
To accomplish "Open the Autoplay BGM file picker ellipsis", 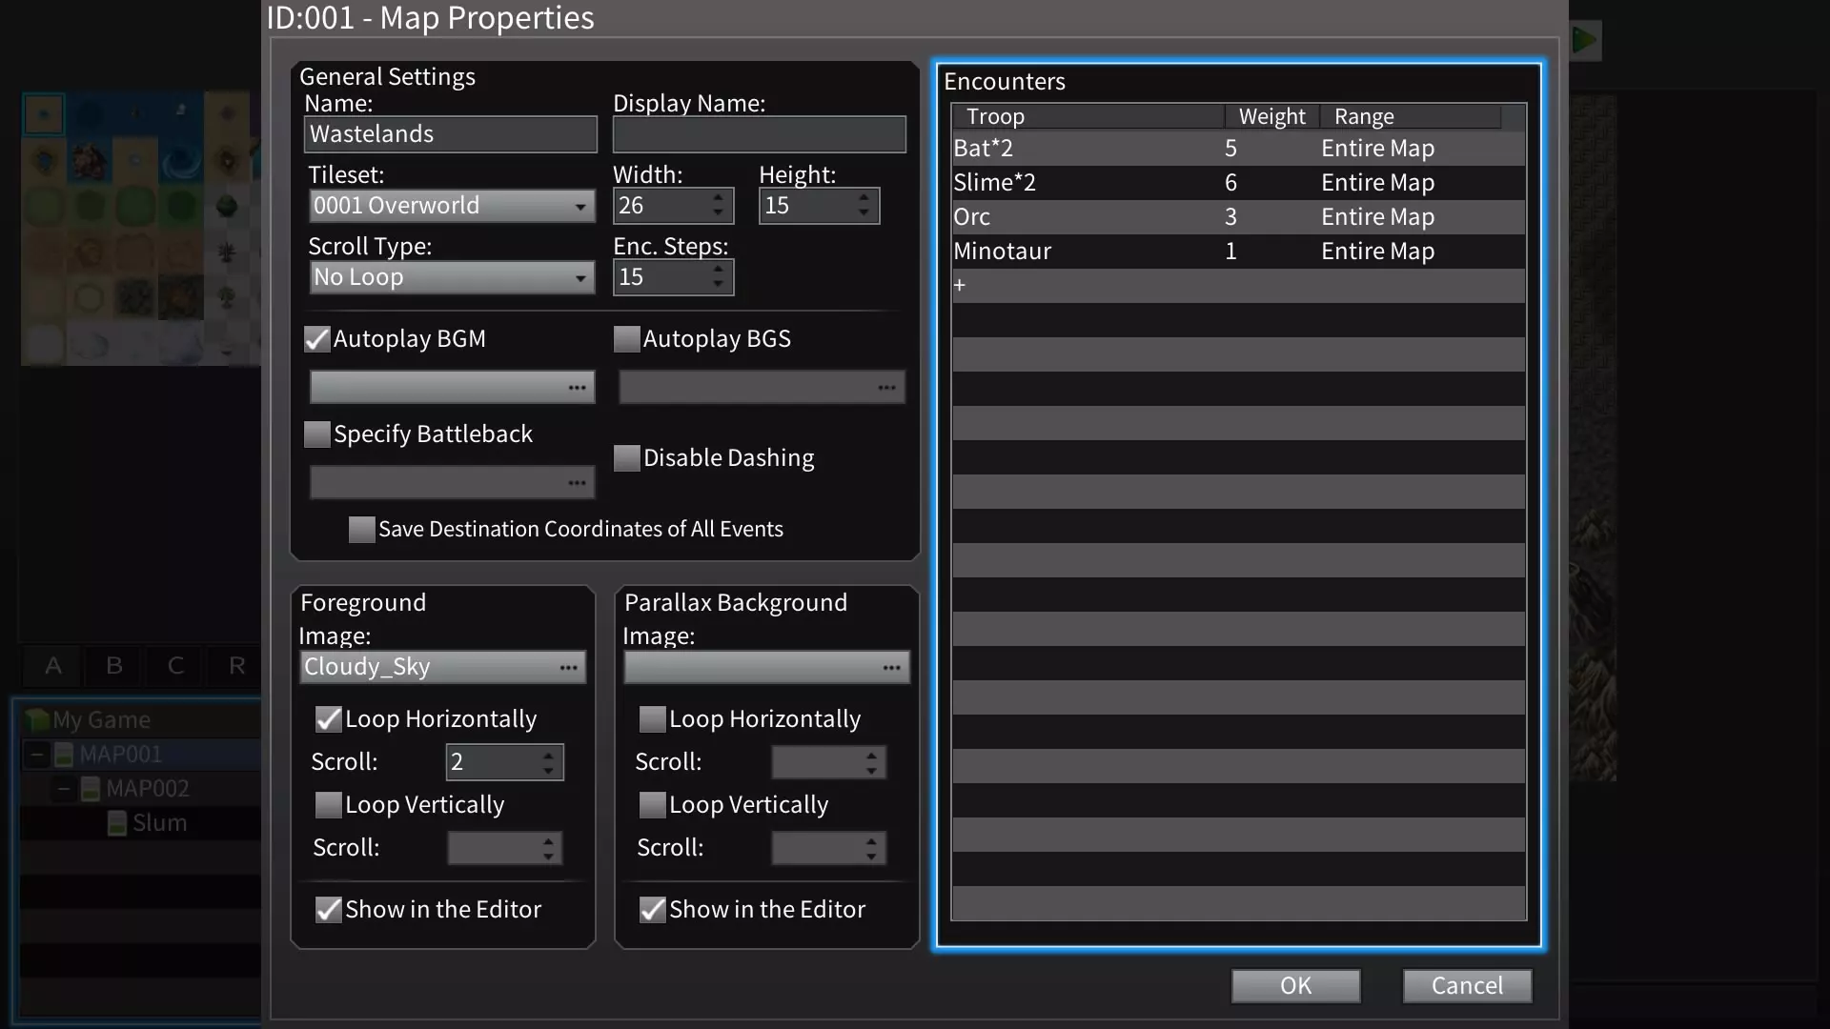I will [577, 387].
